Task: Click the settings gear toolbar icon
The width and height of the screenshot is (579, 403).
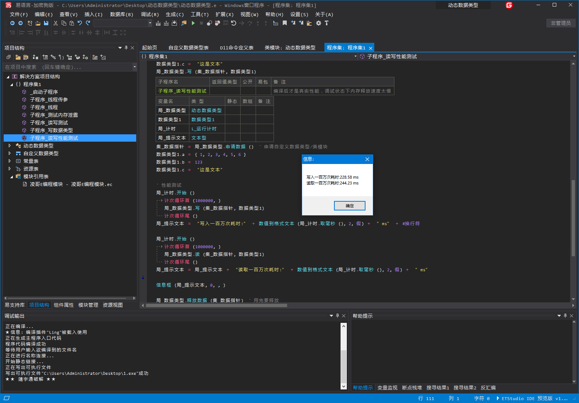Action: tap(319, 23)
